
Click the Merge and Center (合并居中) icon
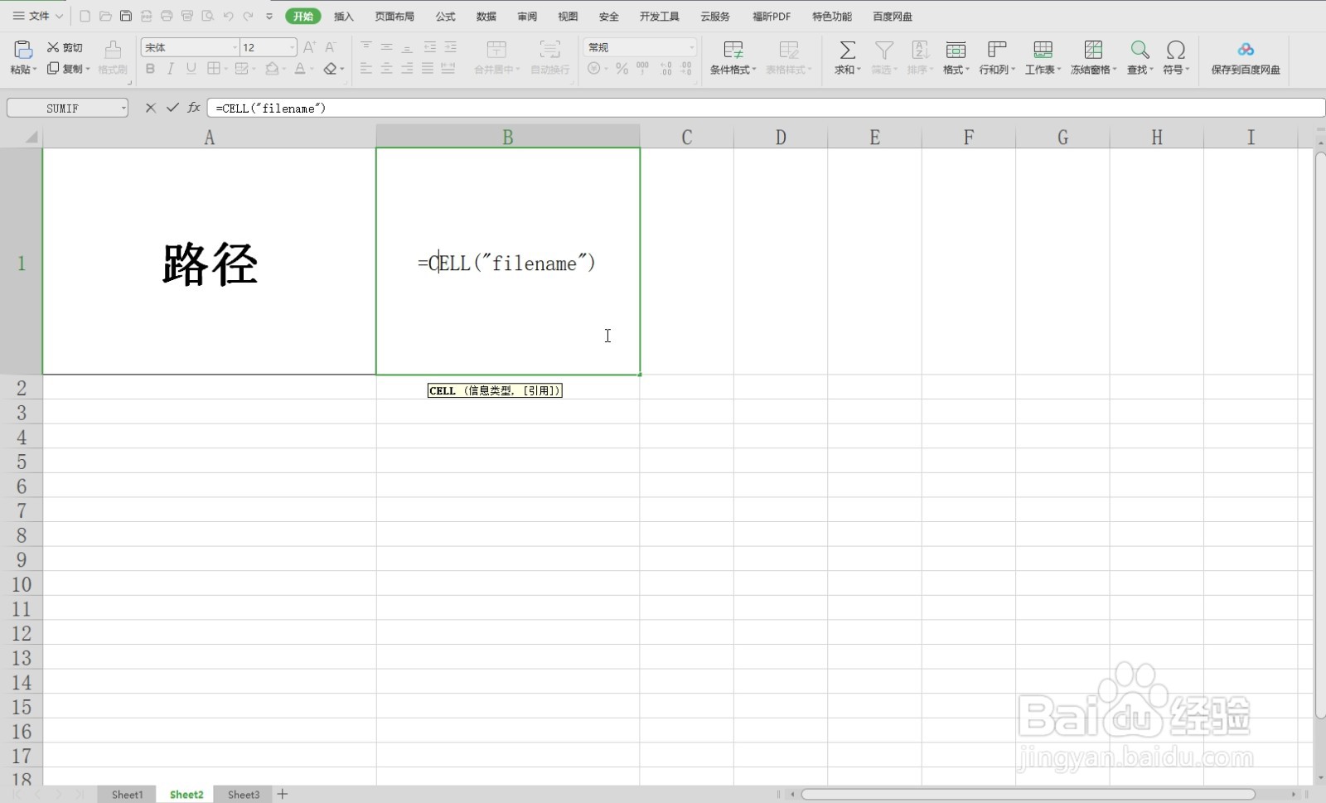pyautogui.click(x=496, y=50)
